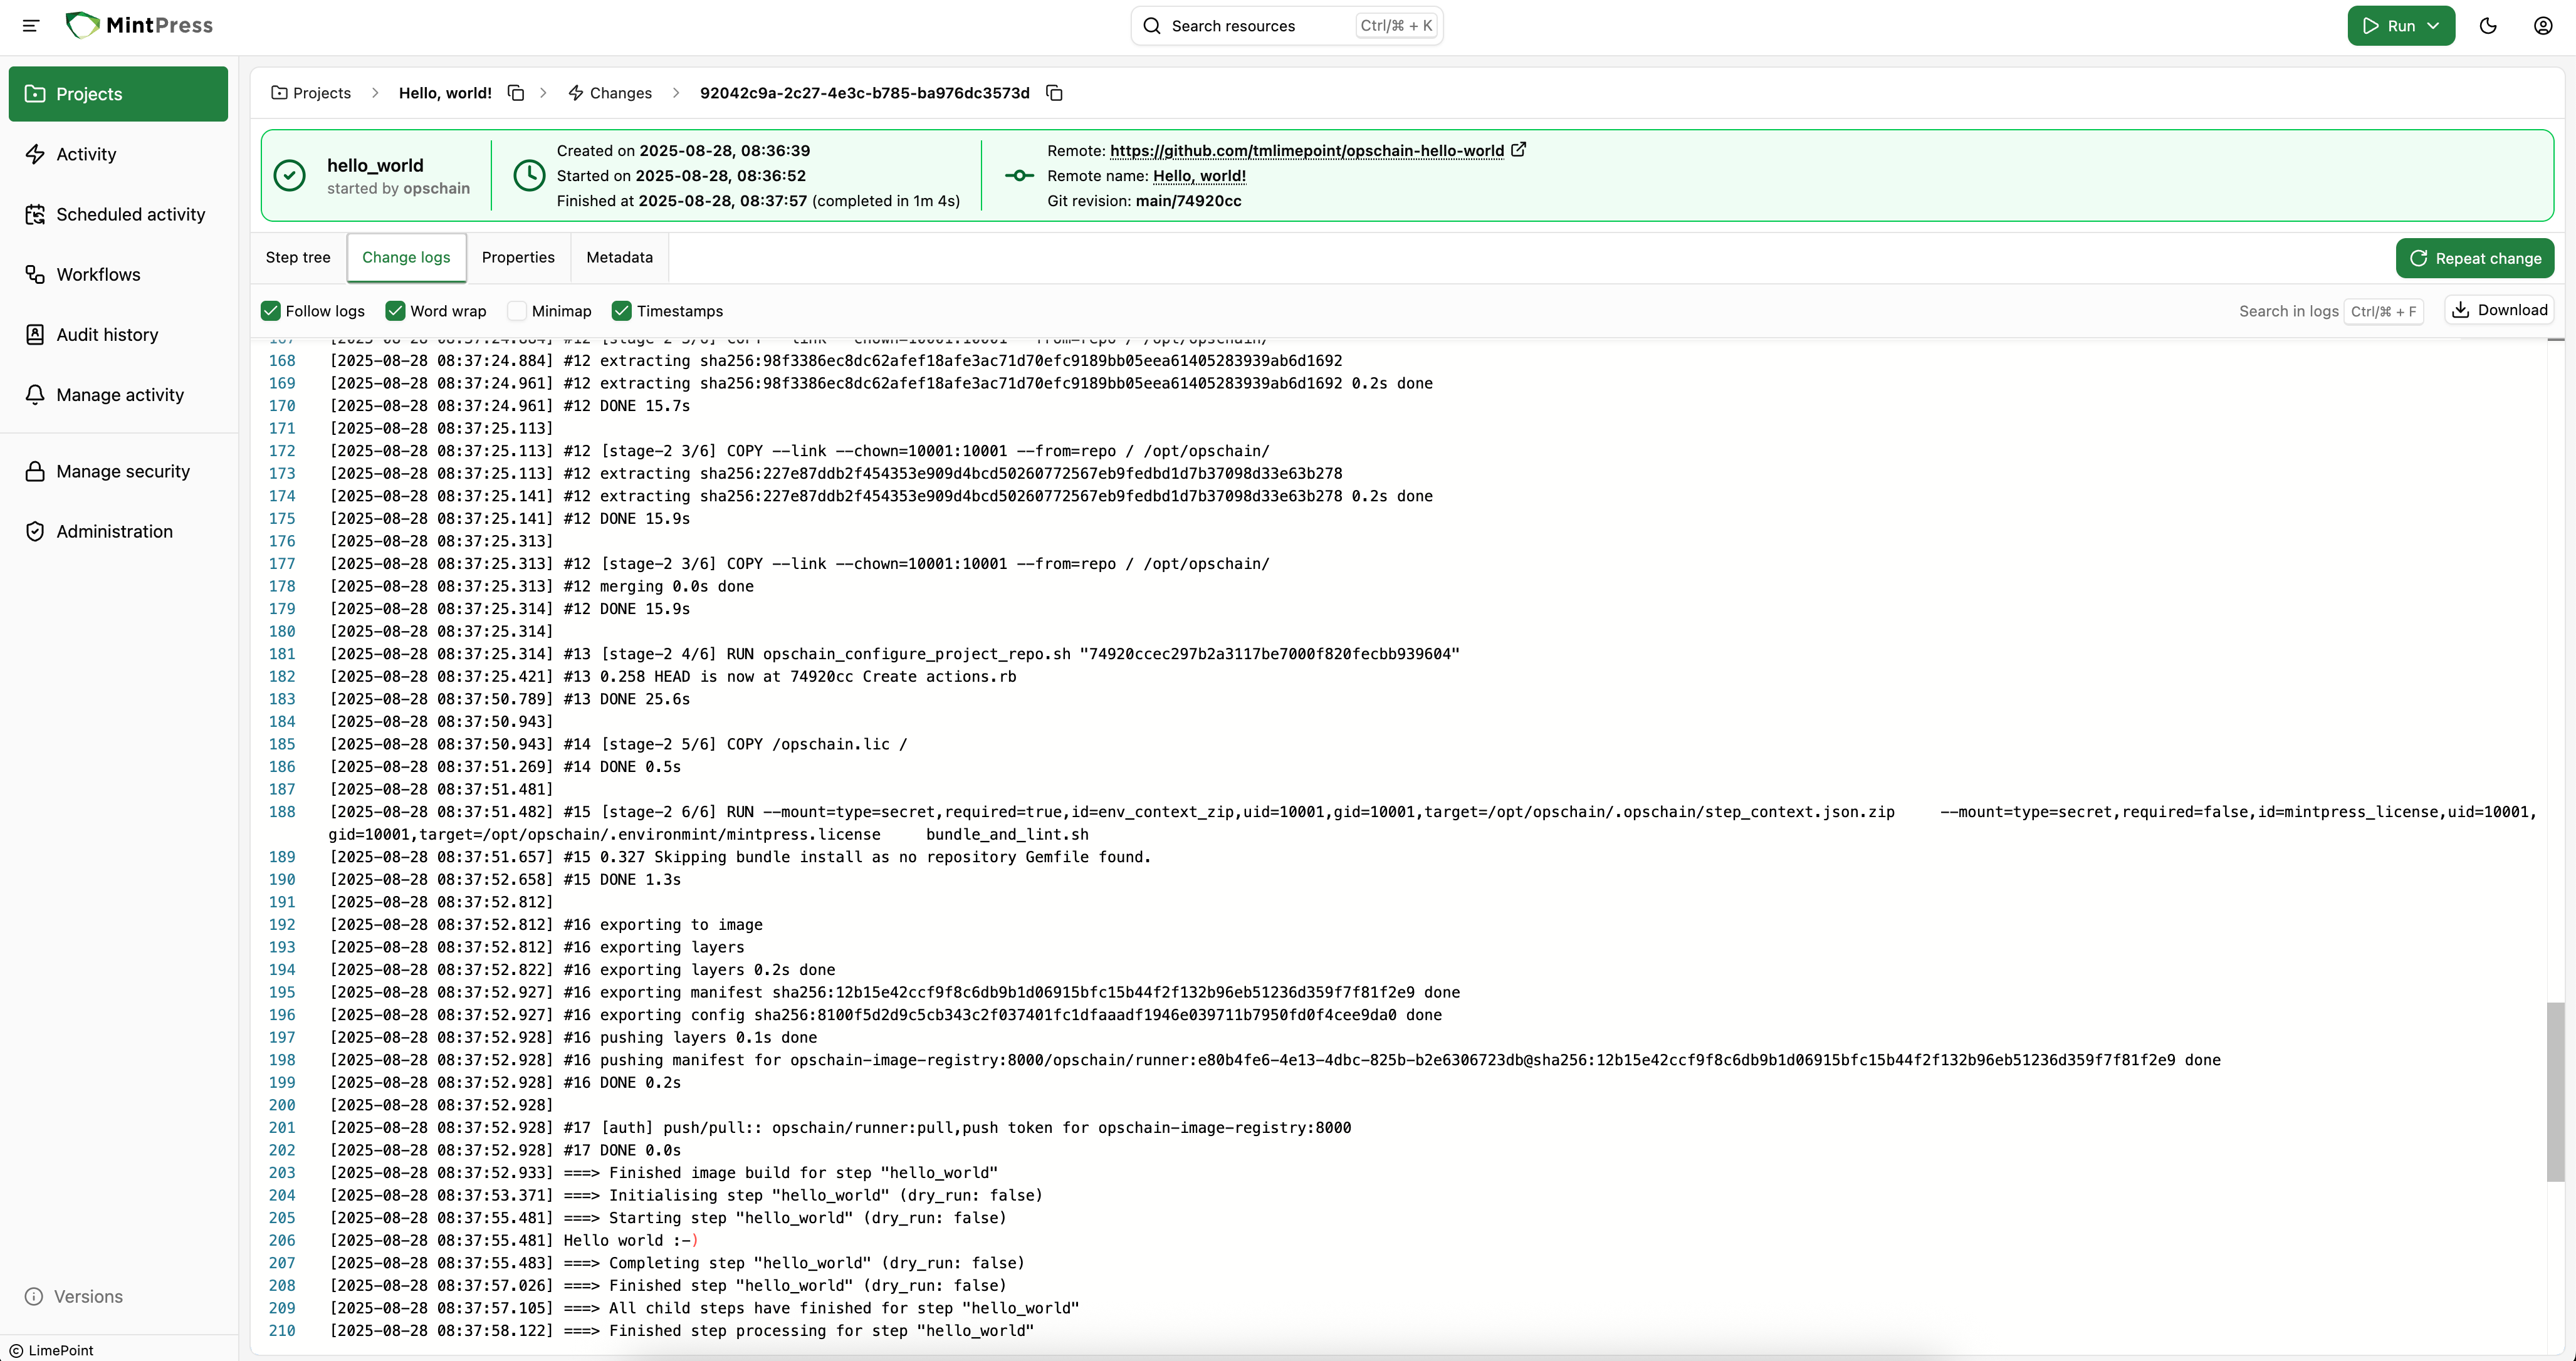The image size is (2576, 1361).
Task: Click the search magnifier icon in the top bar
Action: click(1152, 26)
